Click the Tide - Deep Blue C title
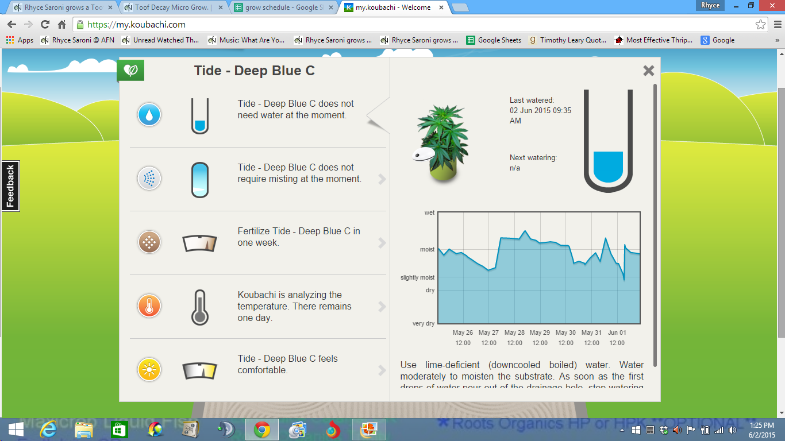Viewport: 785px width, 441px height. [x=255, y=71]
